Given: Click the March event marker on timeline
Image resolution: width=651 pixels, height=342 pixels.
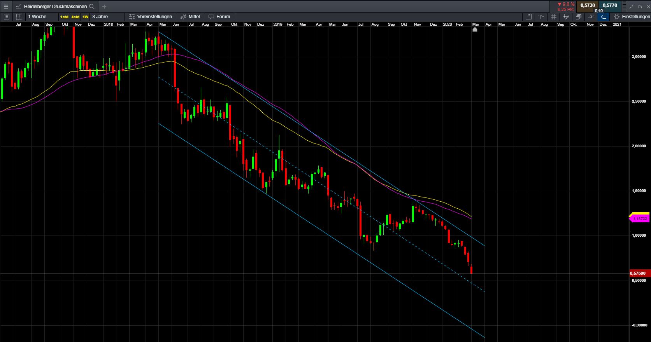Looking at the screenshot, I should point(475,29).
